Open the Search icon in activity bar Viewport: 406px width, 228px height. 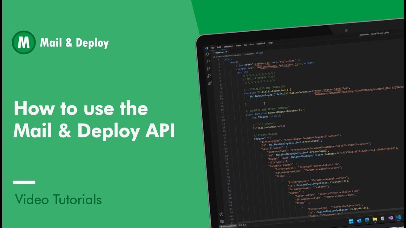pyautogui.click(x=208, y=61)
